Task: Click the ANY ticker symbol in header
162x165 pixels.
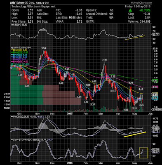Action: (13, 3)
